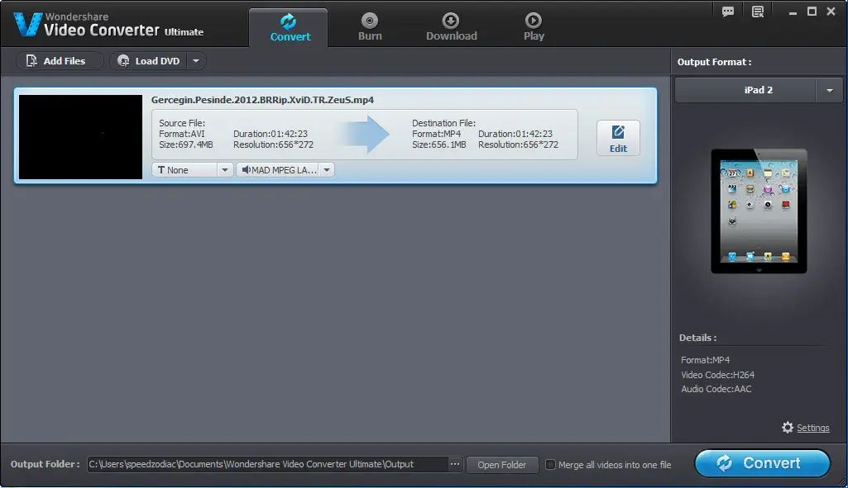The height and width of the screenshot is (488, 848).
Task: Click the Add Files button
Action: click(x=60, y=61)
